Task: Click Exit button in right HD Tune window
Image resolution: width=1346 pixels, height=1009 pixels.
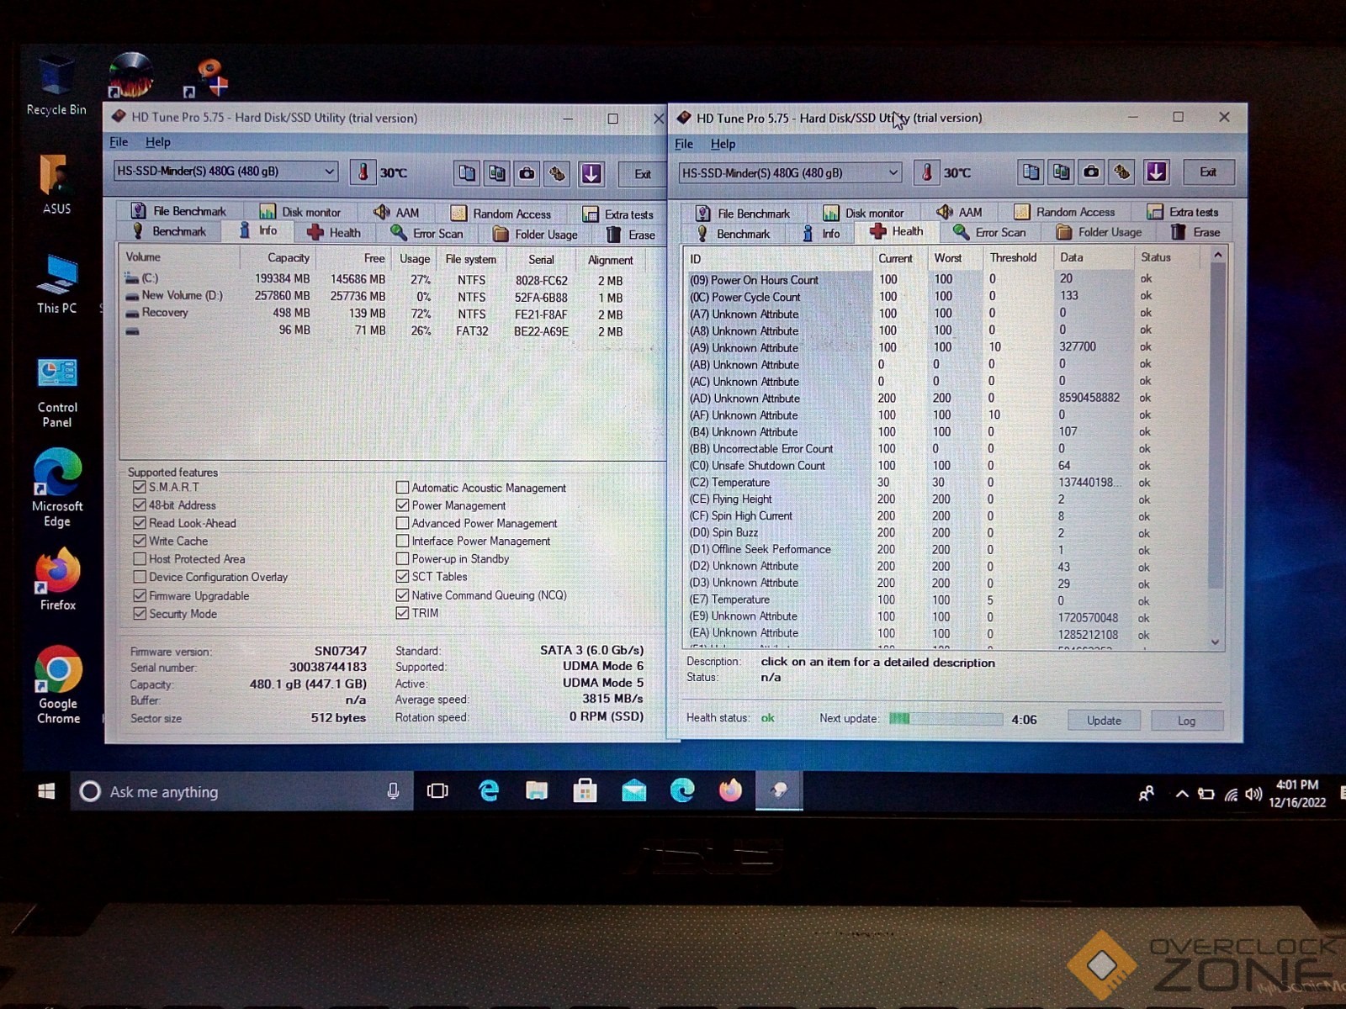Action: (x=1208, y=172)
